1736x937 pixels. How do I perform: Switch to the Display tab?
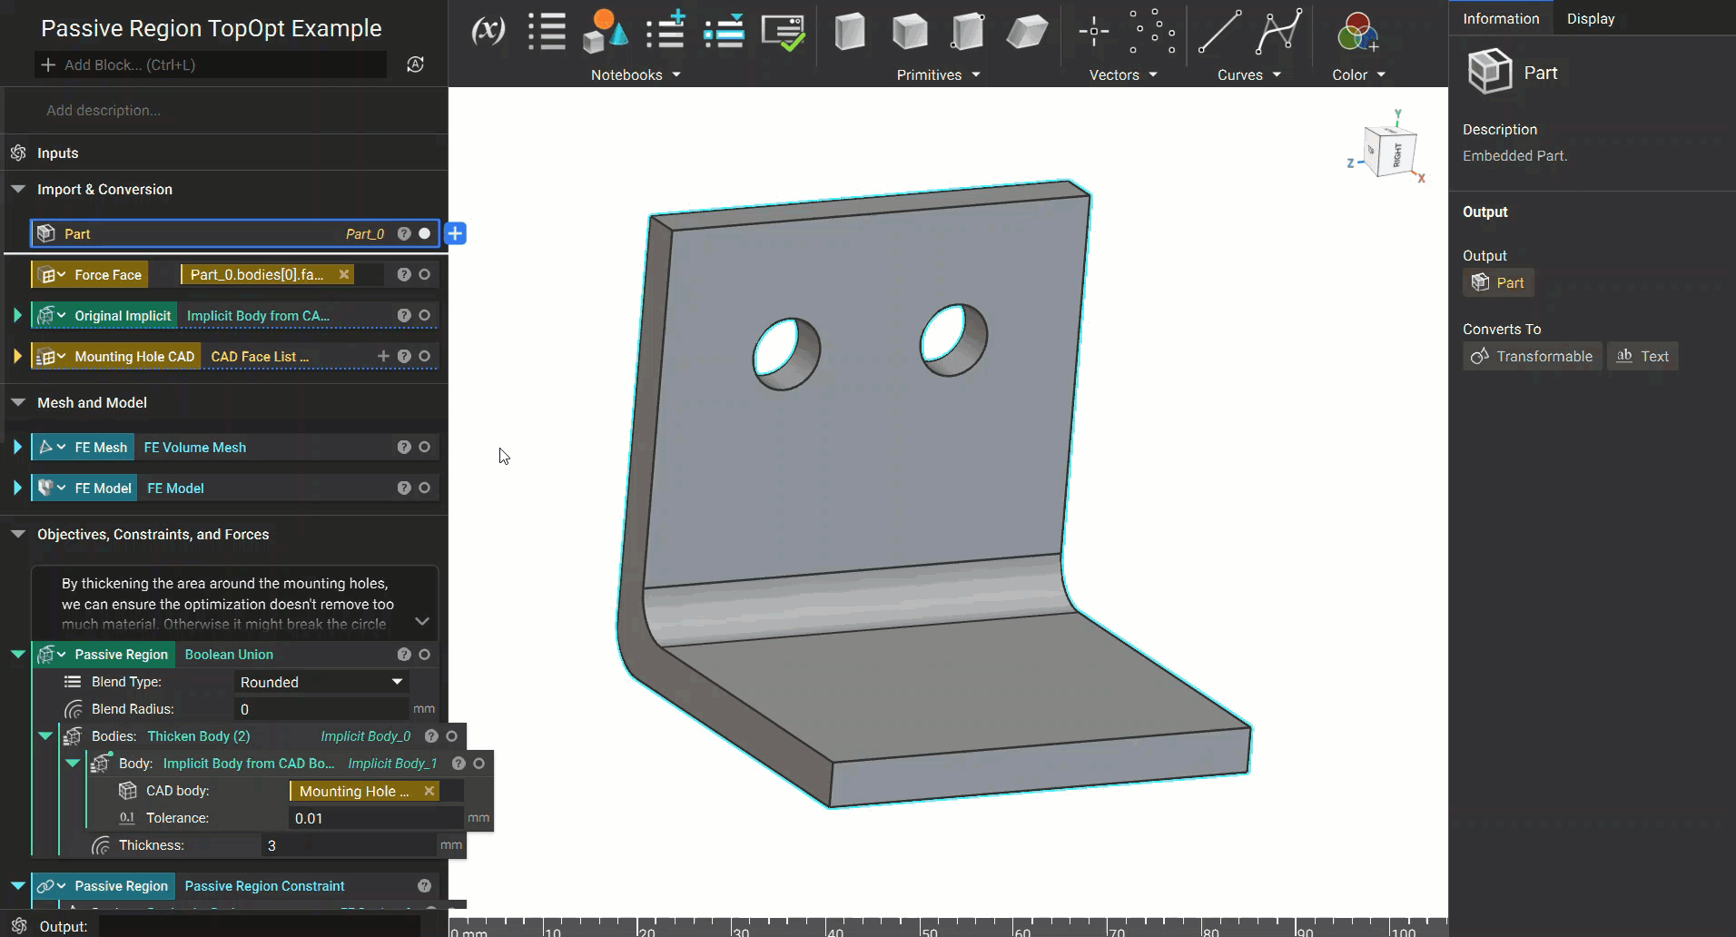[x=1590, y=19]
